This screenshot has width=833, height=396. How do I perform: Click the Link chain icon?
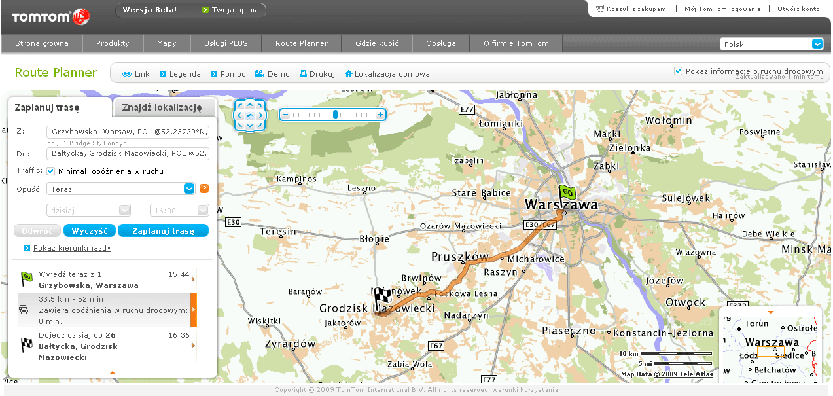point(127,74)
